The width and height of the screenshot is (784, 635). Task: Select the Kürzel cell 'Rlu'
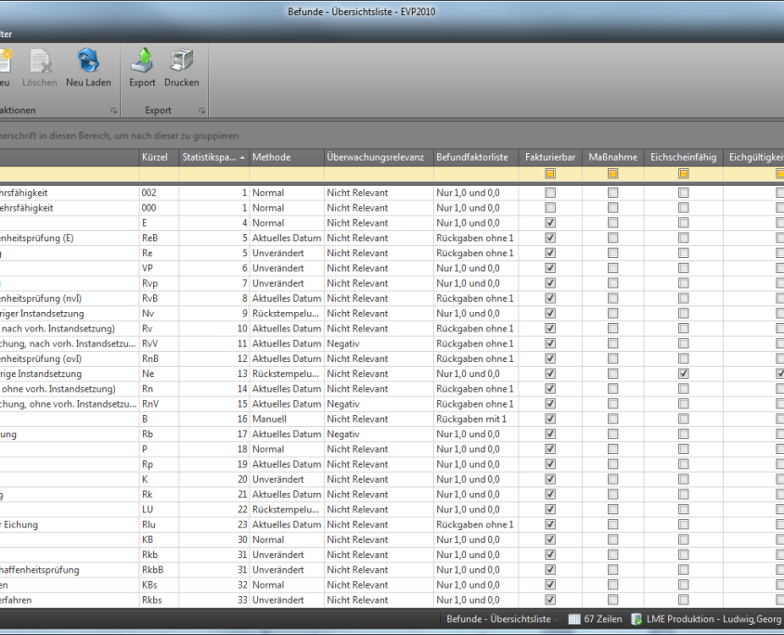159,525
